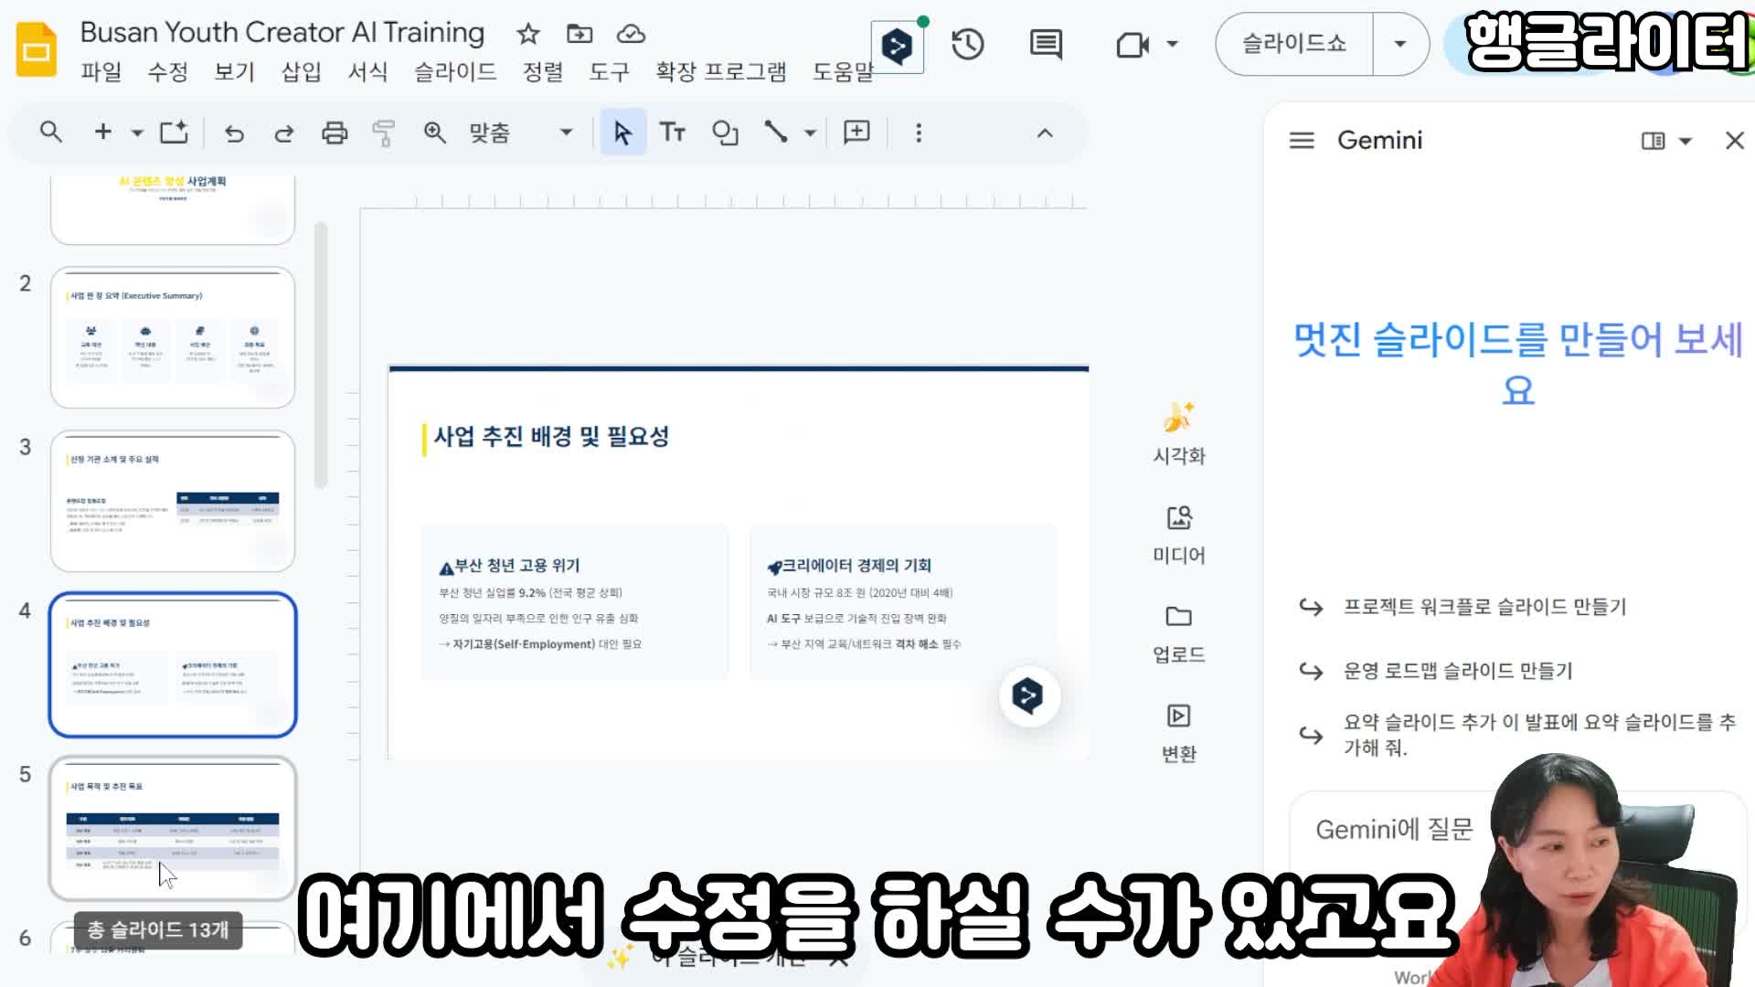Click the blue hexagon extension badge on slide
1755x987 pixels.
pos(1028,696)
